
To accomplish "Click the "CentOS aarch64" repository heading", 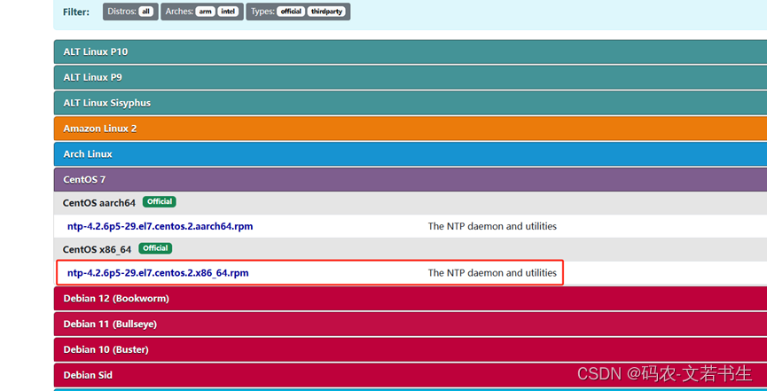I will (98, 203).
